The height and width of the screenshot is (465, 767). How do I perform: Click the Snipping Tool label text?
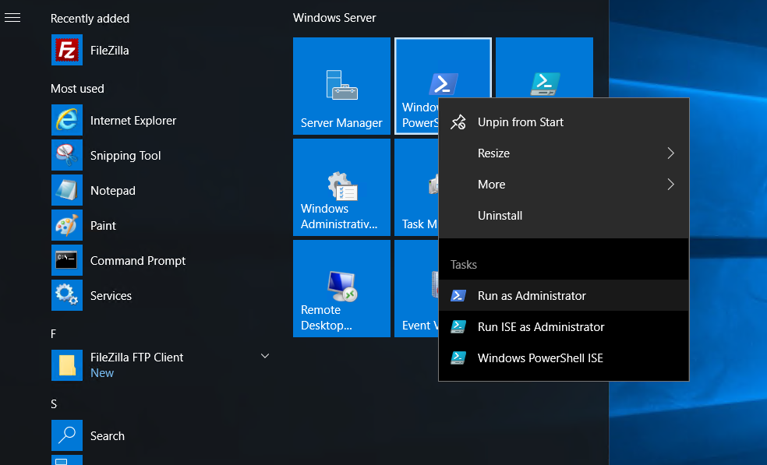pos(125,156)
